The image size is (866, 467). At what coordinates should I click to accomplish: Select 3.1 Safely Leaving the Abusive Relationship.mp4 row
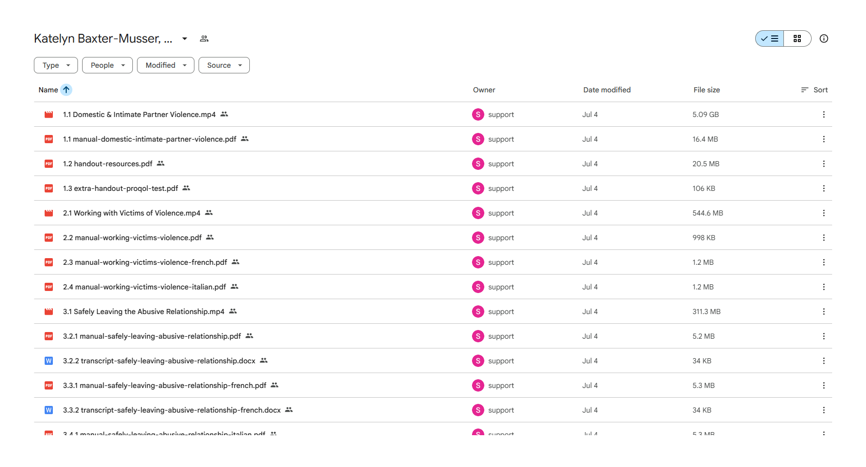[433, 312]
